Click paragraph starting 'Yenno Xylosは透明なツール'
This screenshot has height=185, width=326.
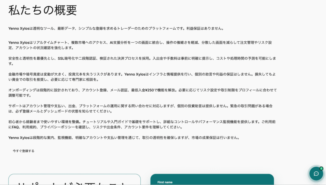(x=116, y=28)
